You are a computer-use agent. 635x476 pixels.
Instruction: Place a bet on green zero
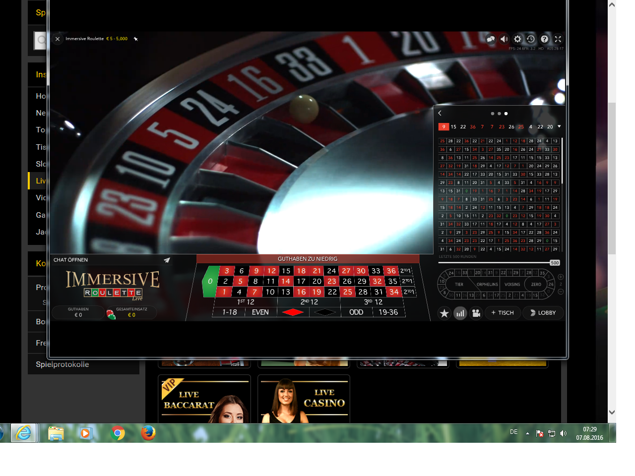(x=210, y=281)
